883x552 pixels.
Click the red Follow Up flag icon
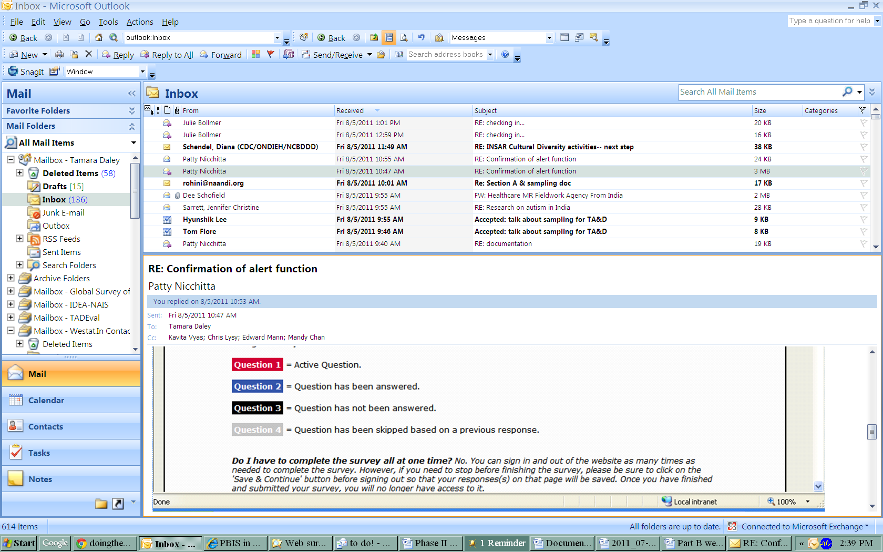(270, 54)
